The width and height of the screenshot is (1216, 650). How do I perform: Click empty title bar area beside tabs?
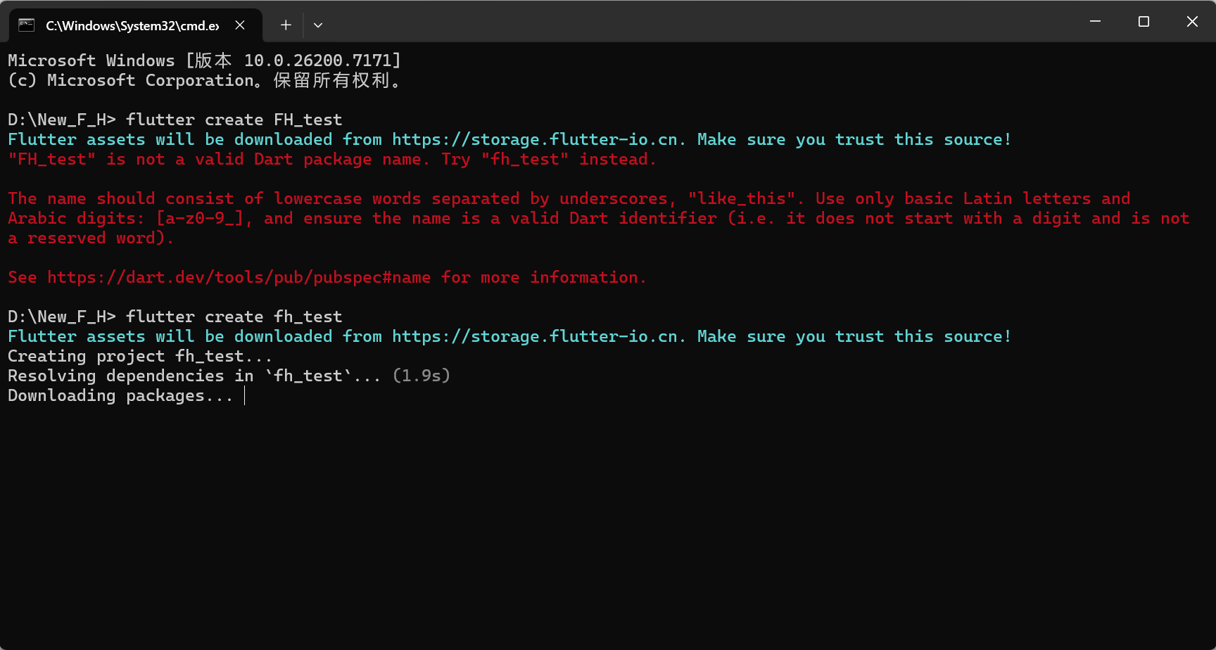click(697, 22)
